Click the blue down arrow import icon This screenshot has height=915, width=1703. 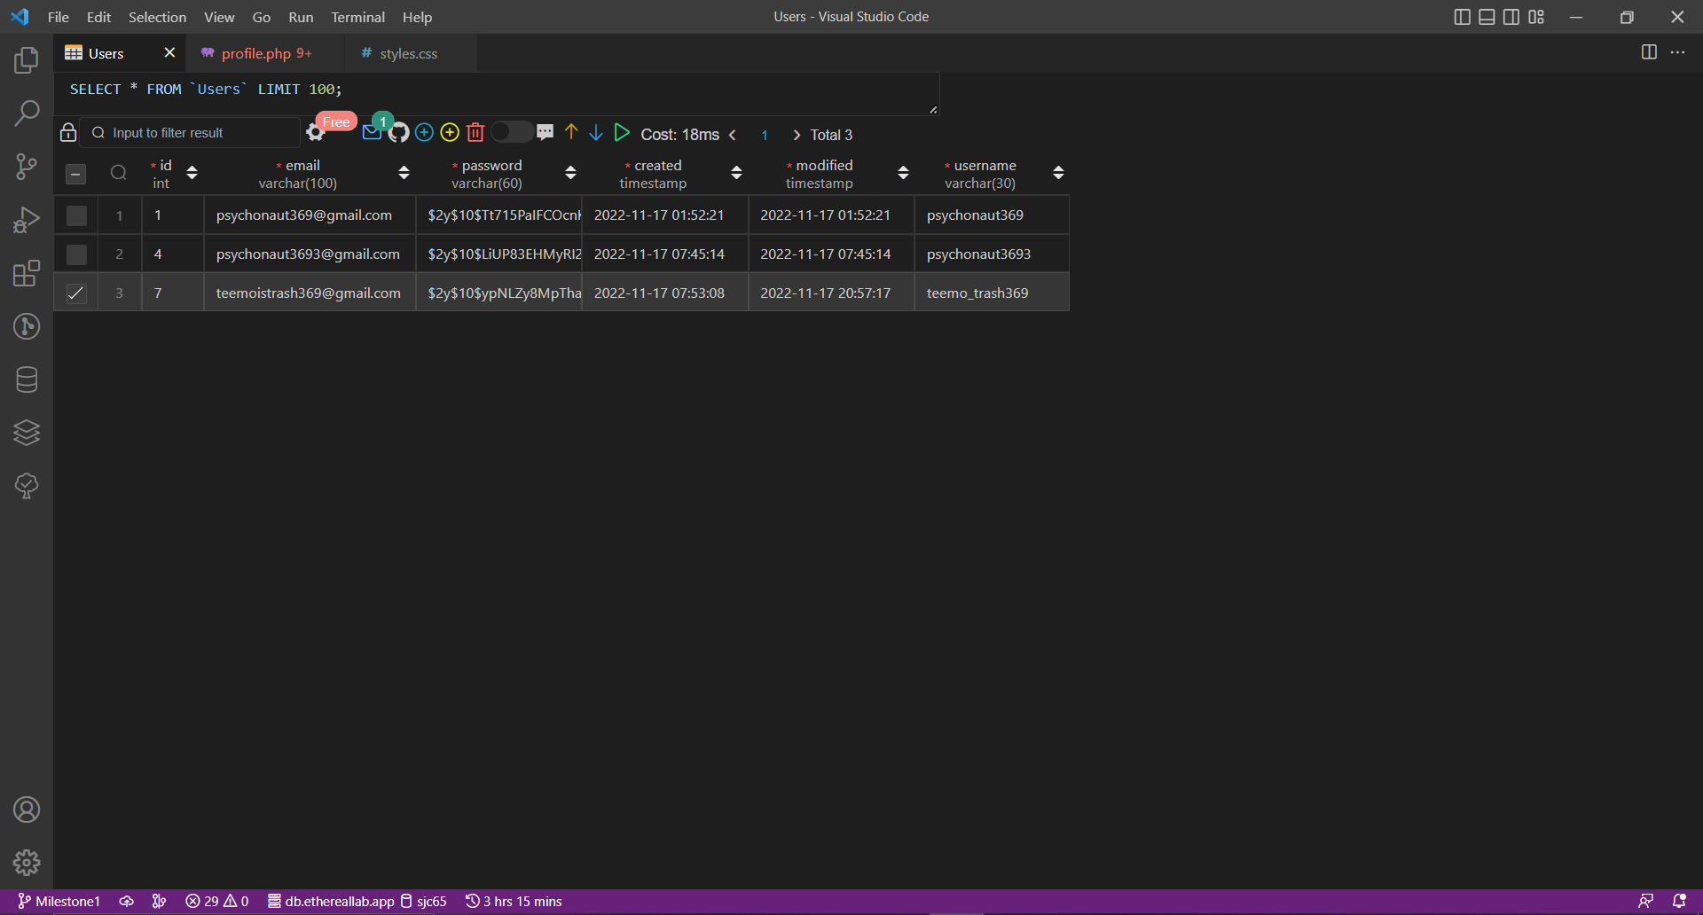coord(596,132)
